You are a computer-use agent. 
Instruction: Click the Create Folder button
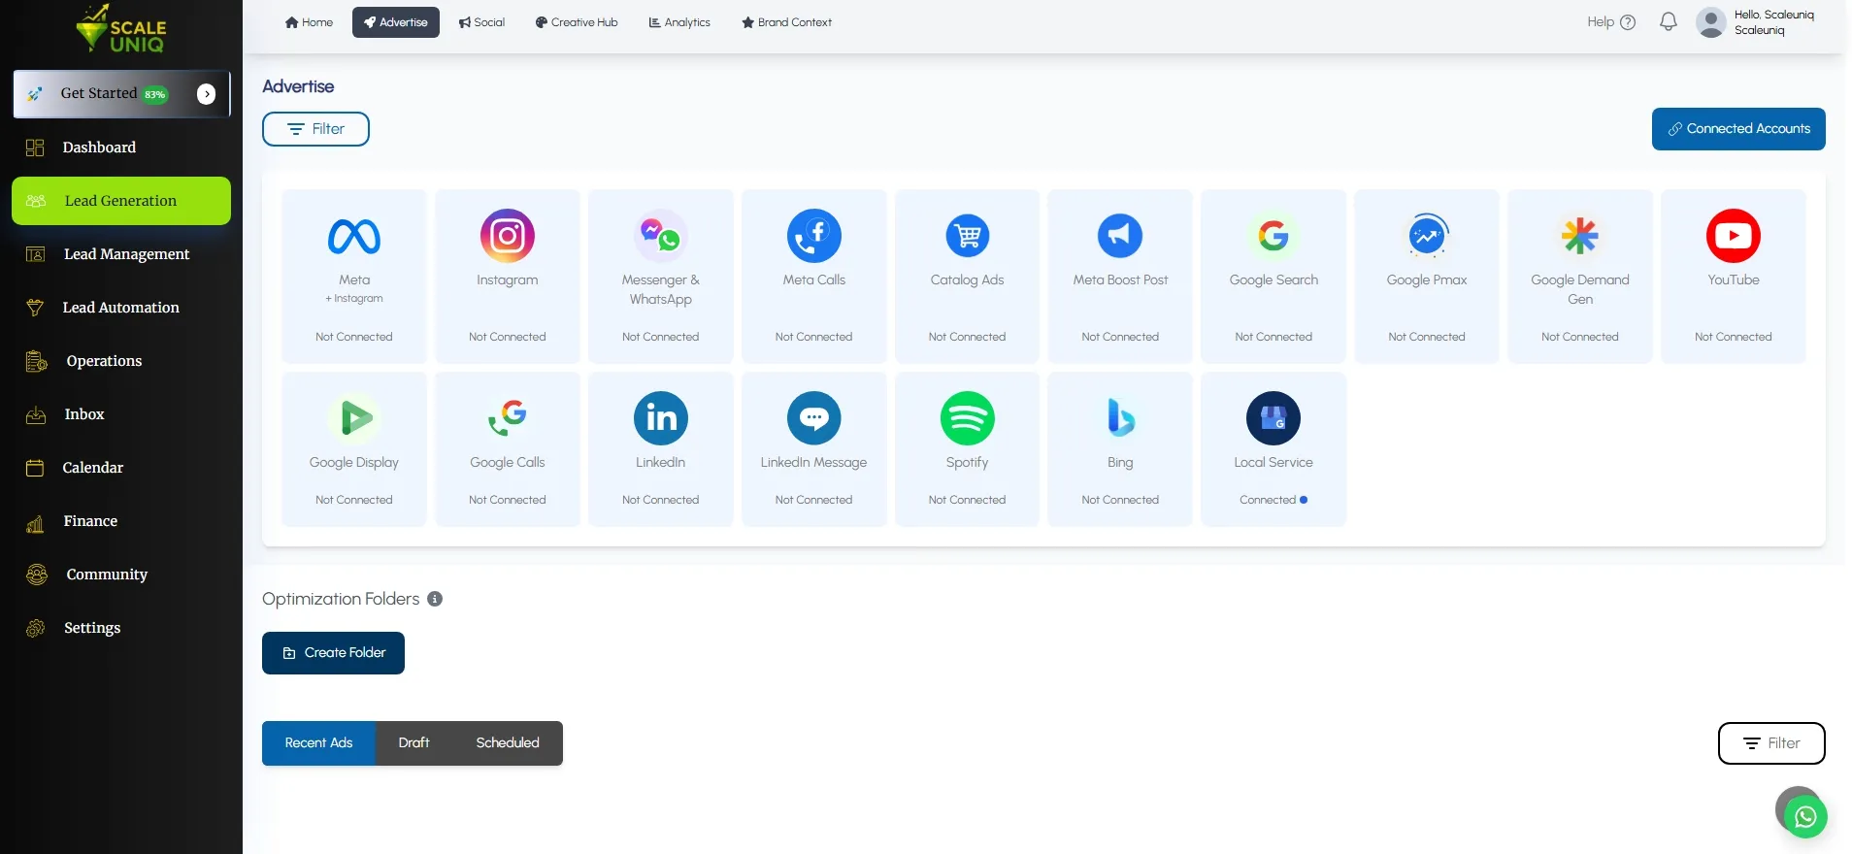point(333,653)
